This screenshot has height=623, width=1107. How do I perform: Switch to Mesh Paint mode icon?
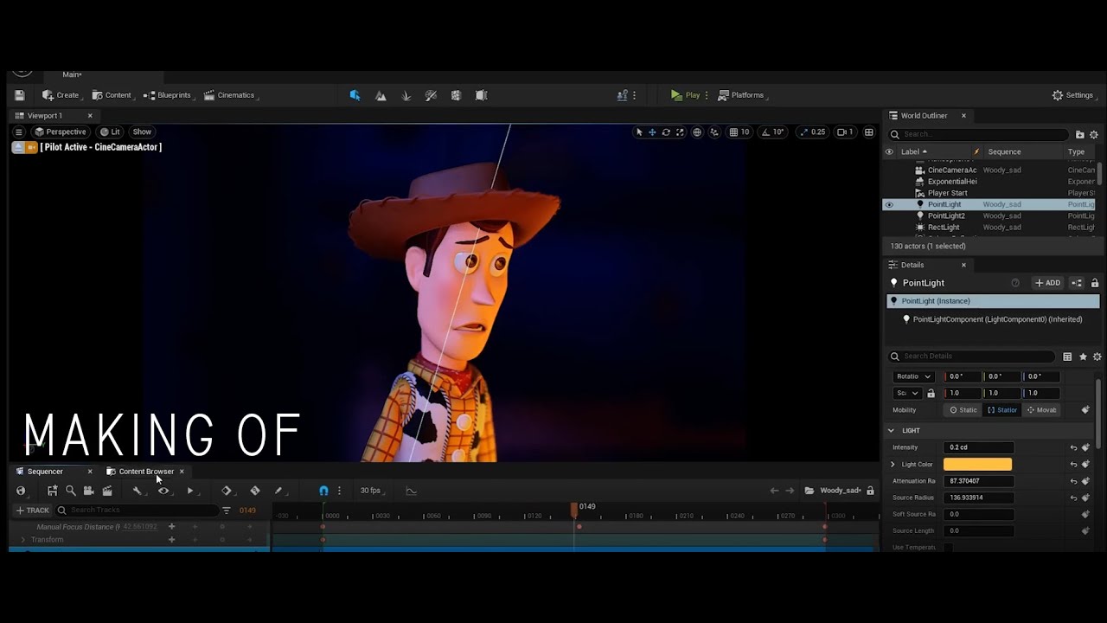pyautogui.click(x=431, y=95)
